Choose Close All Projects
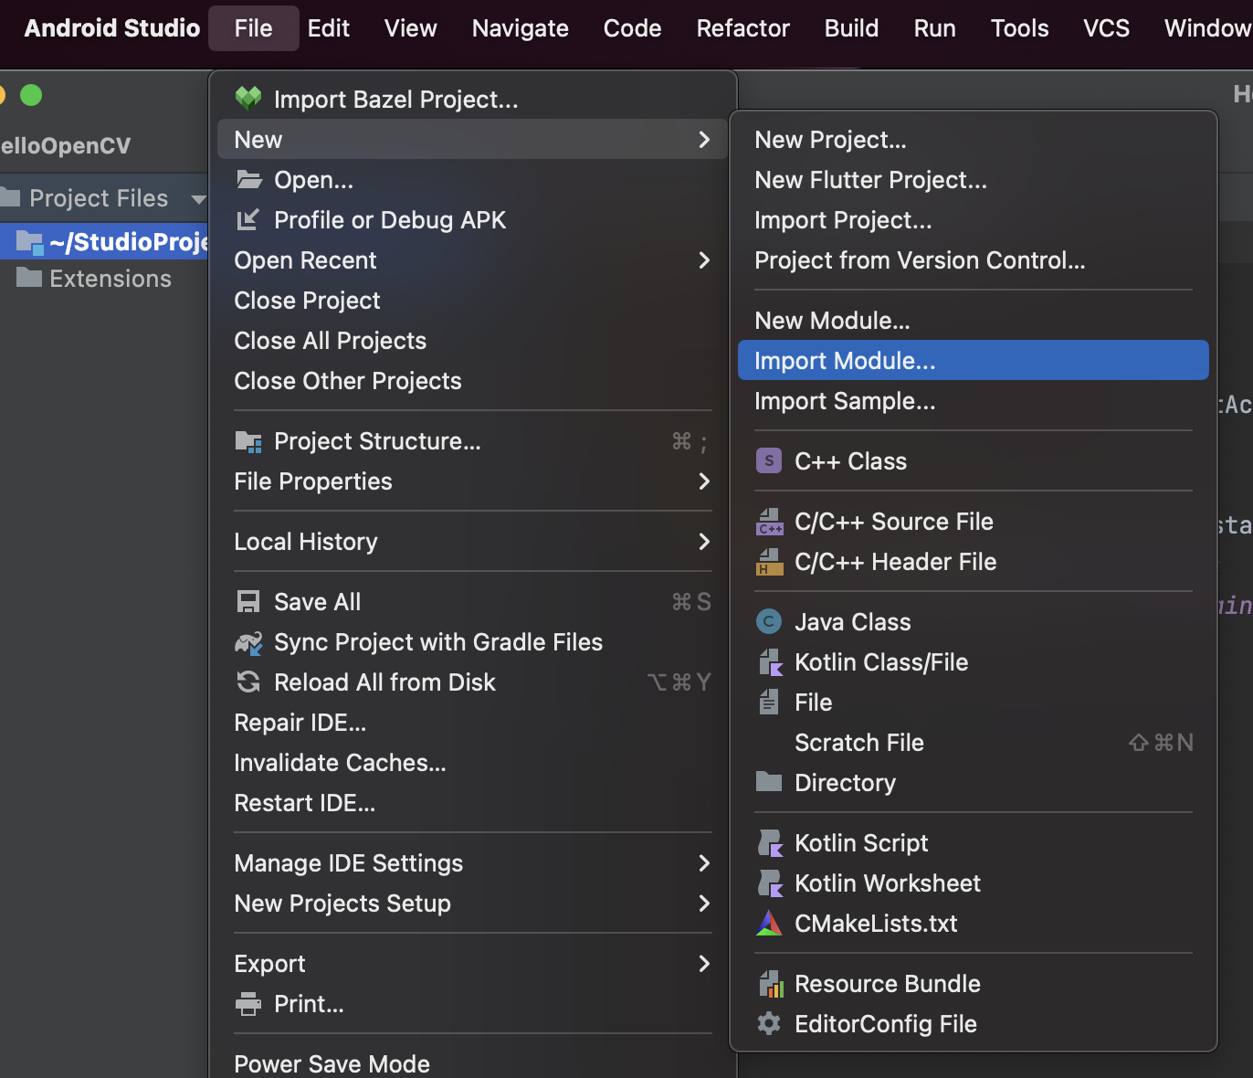Viewport: 1253px width, 1078px height. [x=473, y=341]
